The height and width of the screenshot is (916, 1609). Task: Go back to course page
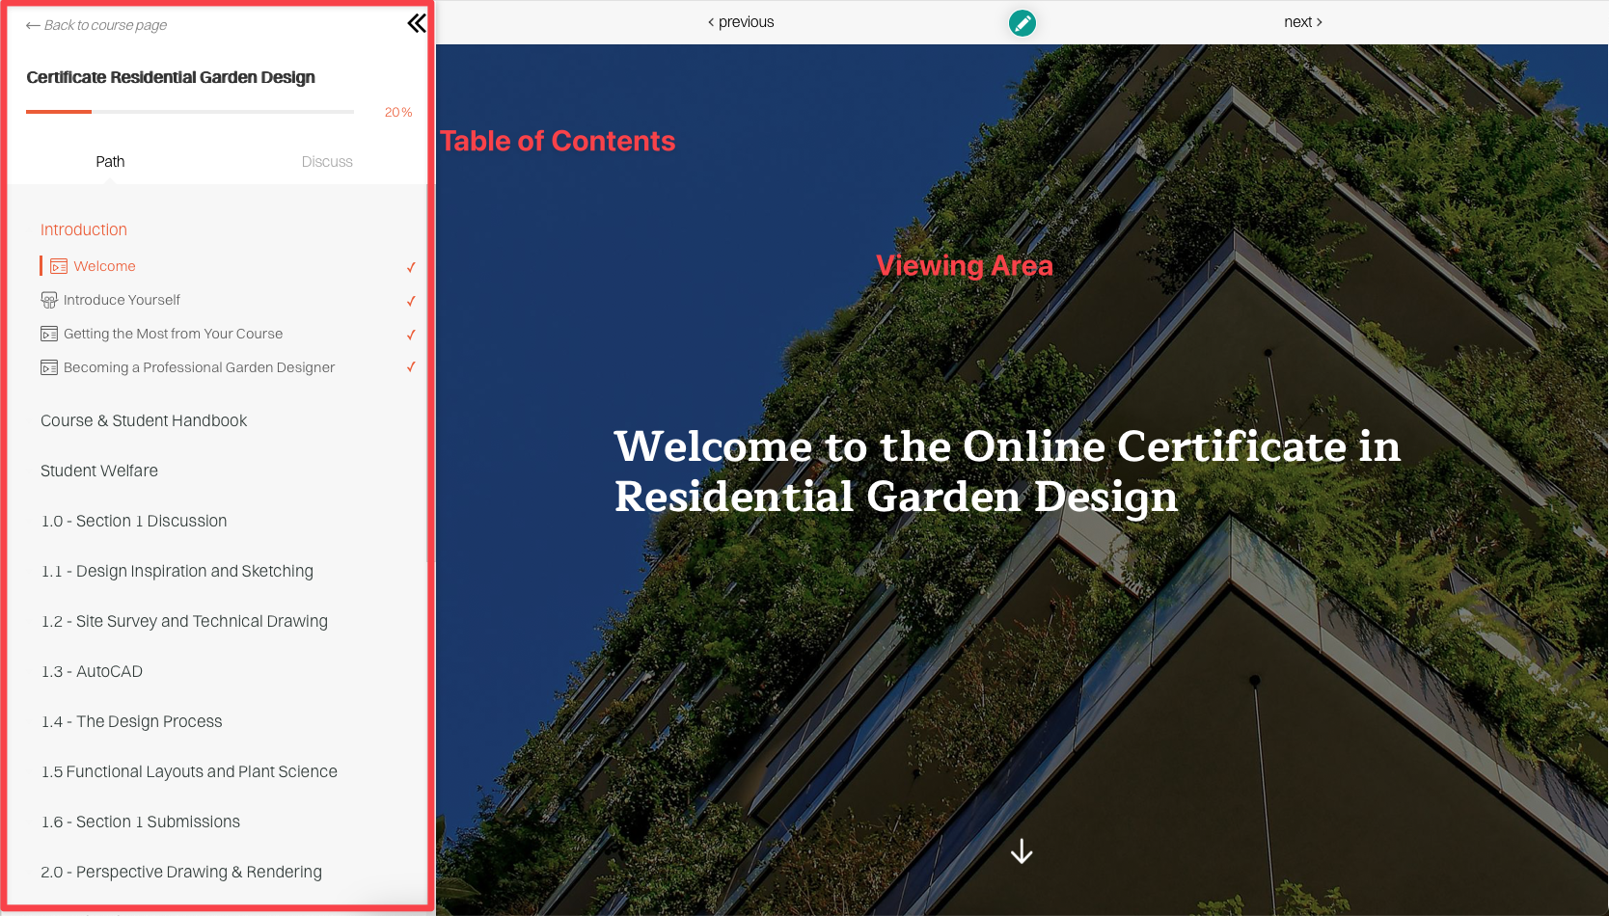pos(96,25)
